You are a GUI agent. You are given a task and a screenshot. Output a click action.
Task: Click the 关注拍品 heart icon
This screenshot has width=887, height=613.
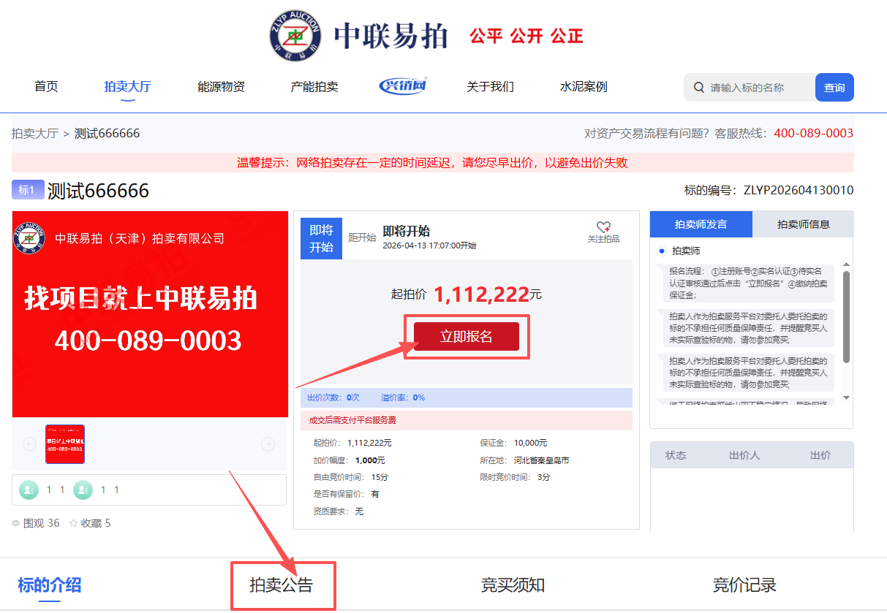603,227
